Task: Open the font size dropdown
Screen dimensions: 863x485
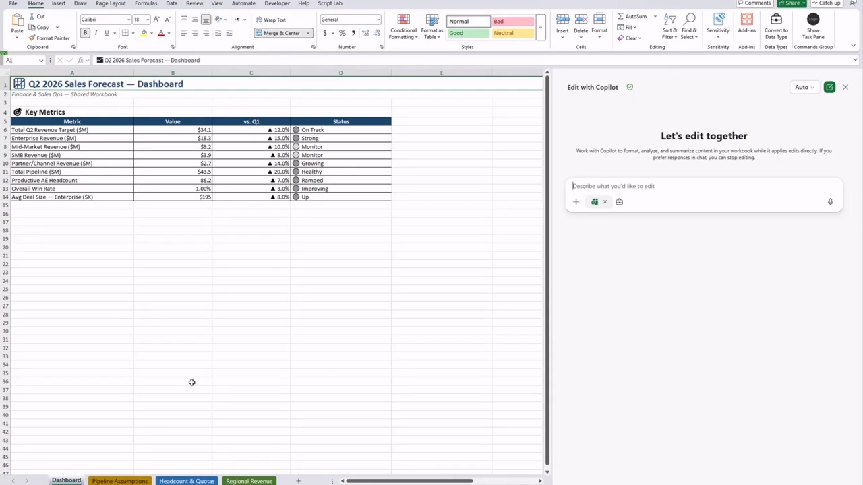Action: (x=146, y=20)
